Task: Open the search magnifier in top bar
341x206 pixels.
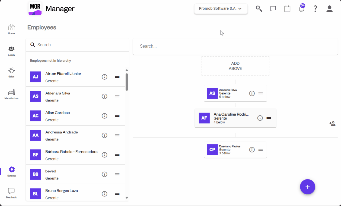Action: tap(259, 9)
